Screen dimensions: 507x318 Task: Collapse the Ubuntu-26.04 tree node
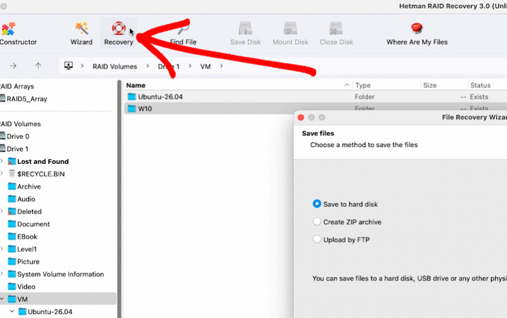click(x=12, y=311)
